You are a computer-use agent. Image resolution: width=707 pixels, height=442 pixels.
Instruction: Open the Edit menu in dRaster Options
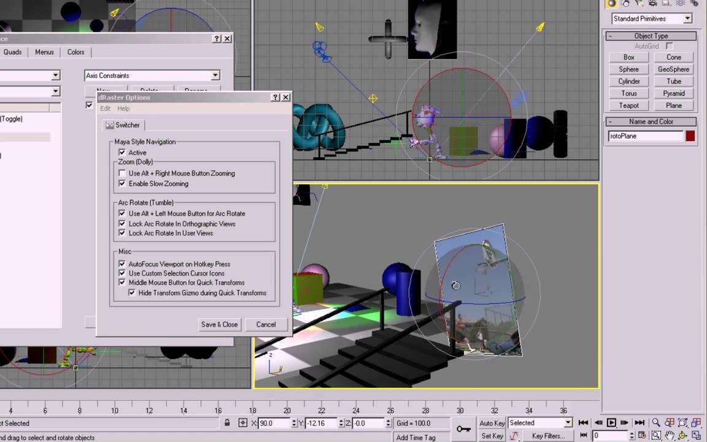pos(105,109)
